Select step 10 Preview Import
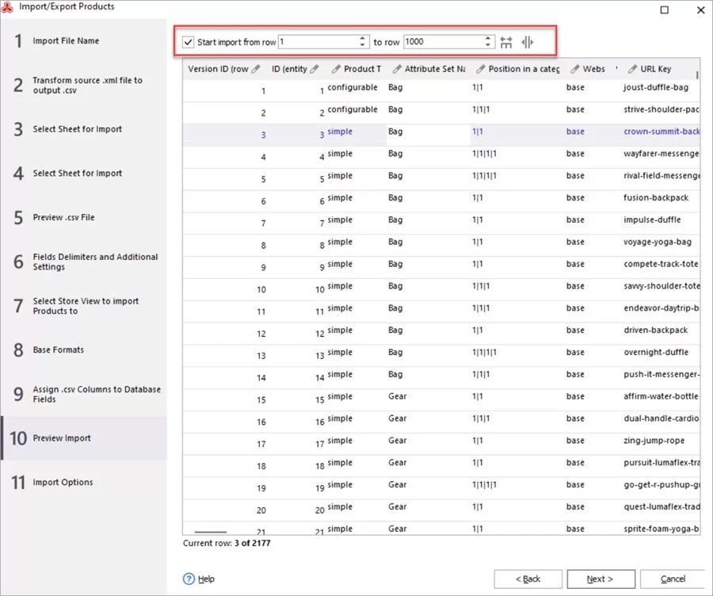 point(84,438)
